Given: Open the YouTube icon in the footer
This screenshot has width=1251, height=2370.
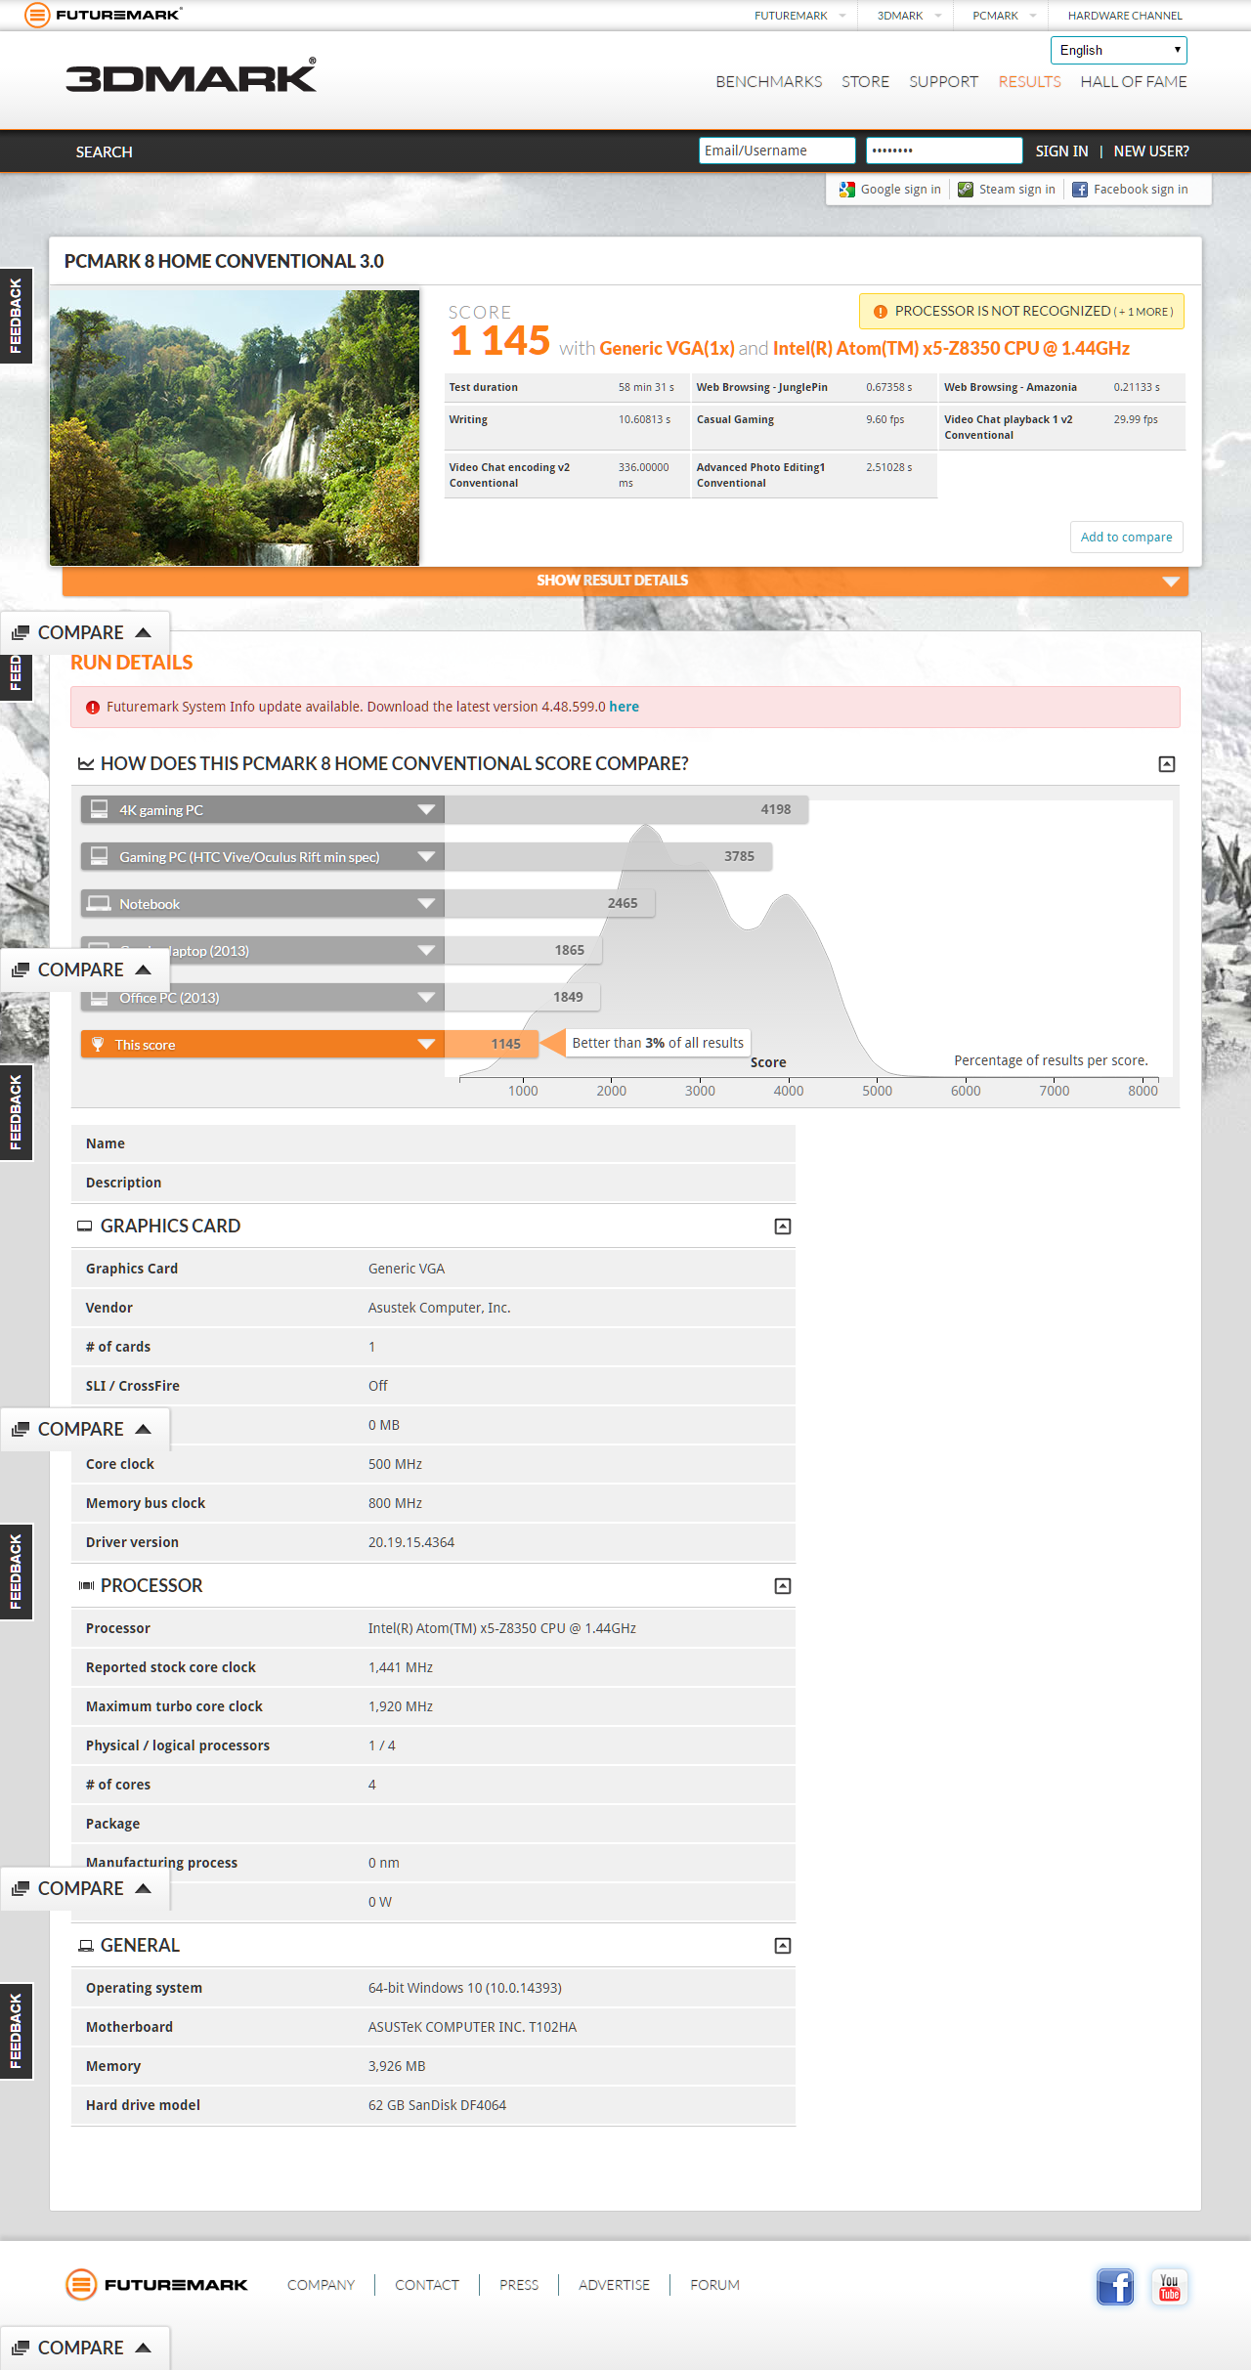Looking at the screenshot, I should click(x=1170, y=2287).
